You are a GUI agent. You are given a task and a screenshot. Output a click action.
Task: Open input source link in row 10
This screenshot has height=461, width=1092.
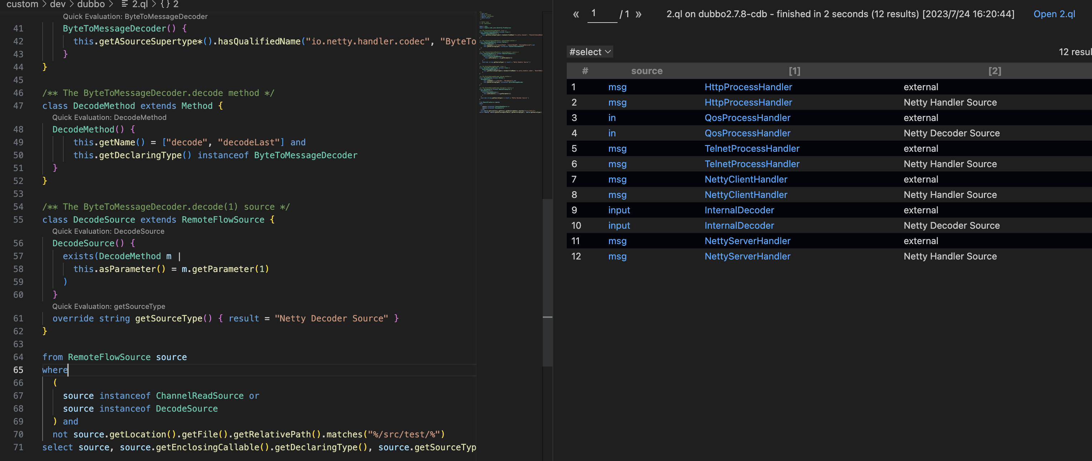point(619,225)
